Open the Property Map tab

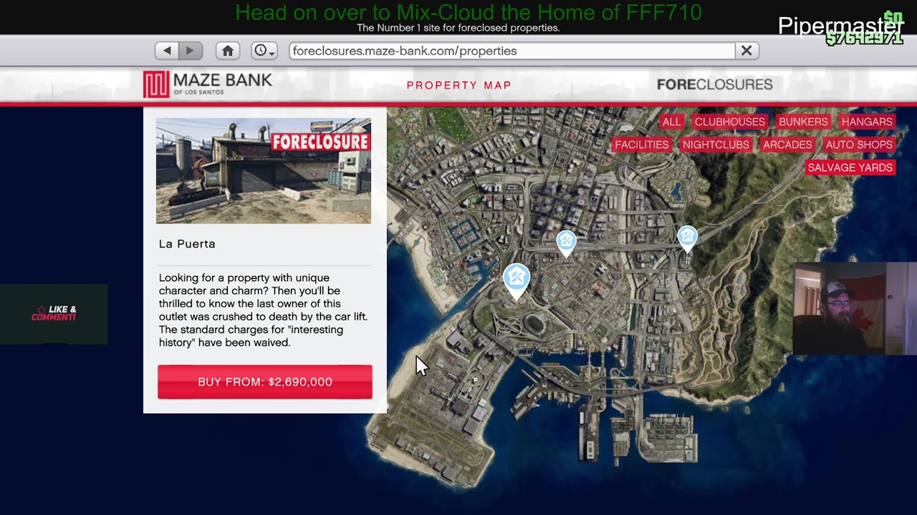click(459, 85)
